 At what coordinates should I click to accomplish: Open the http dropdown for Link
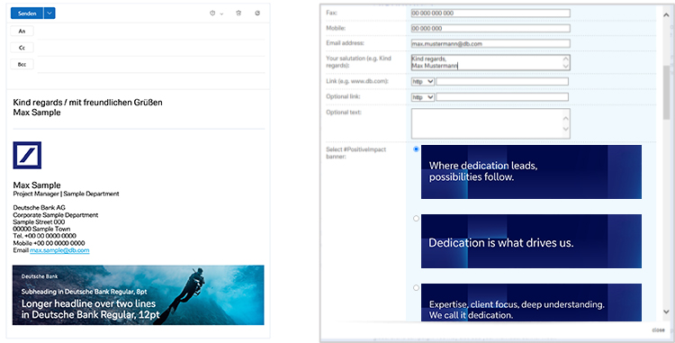(423, 82)
